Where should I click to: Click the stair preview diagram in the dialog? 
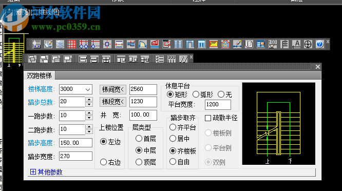coord(278,124)
